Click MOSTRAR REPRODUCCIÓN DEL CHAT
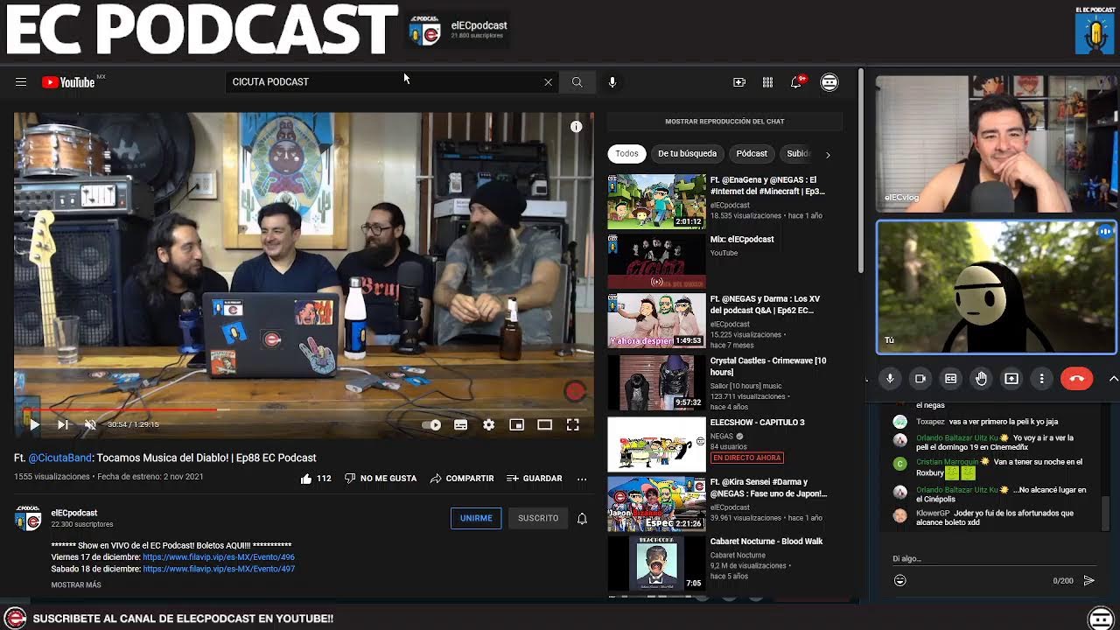 pos(724,122)
